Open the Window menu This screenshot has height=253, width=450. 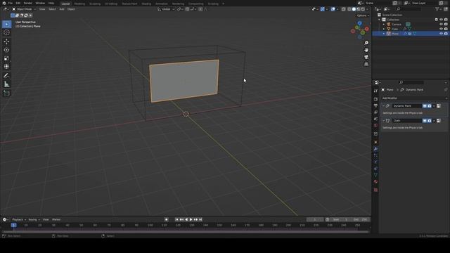point(40,3)
